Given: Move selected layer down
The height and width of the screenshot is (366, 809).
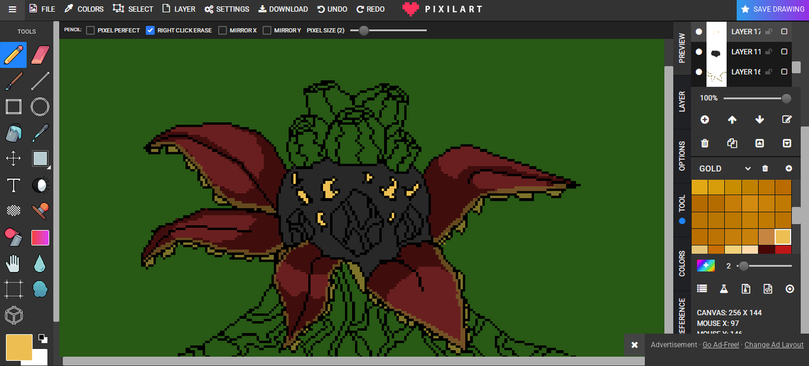Looking at the screenshot, I should tap(760, 119).
